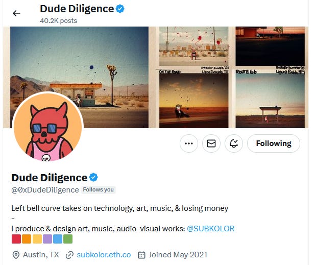
Task: Click the calendar icon near Joined May 2021
Action: pyautogui.click(x=141, y=255)
